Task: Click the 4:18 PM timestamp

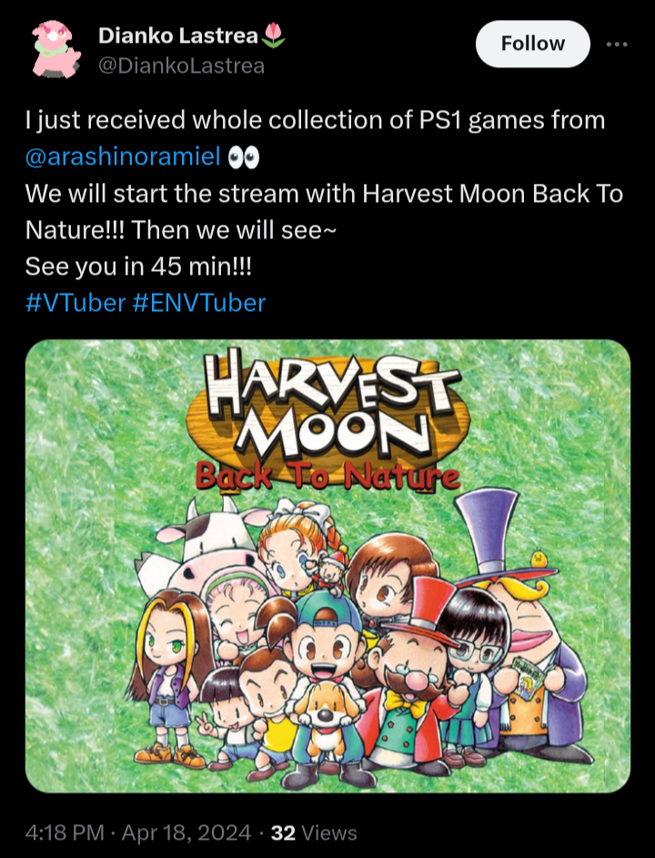Action: point(65,833)
